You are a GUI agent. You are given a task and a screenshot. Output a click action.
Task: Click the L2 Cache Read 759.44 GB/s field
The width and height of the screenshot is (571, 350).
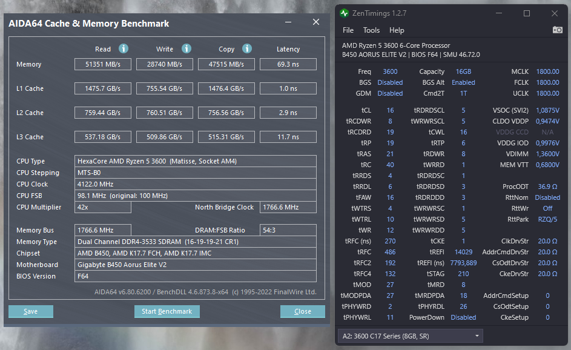pos(103,113)
